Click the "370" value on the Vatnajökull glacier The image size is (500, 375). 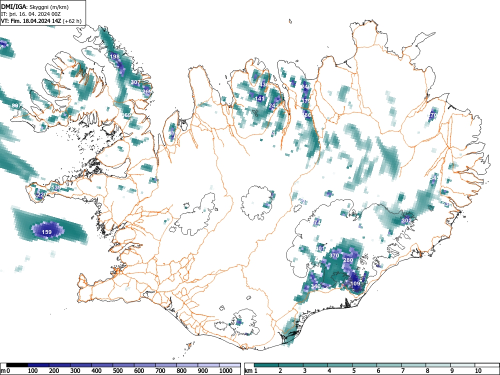(x=334, y=255)
